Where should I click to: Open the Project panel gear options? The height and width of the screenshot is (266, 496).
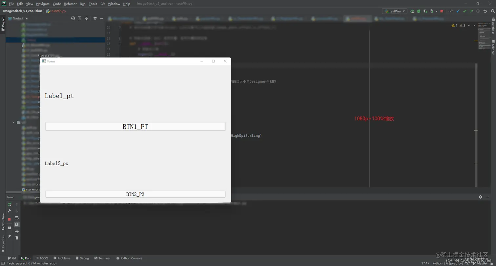95,18
